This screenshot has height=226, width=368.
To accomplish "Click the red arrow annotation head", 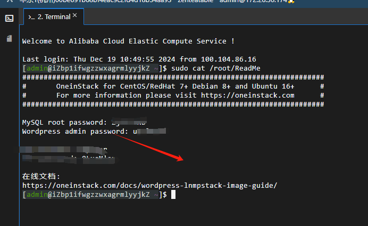I will tap(180, 159).
